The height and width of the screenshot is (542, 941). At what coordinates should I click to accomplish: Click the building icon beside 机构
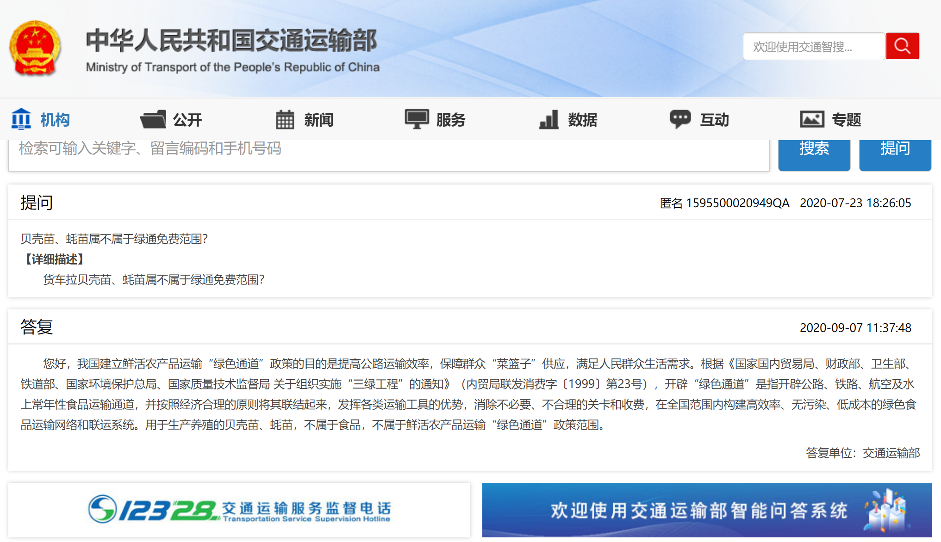21,119
